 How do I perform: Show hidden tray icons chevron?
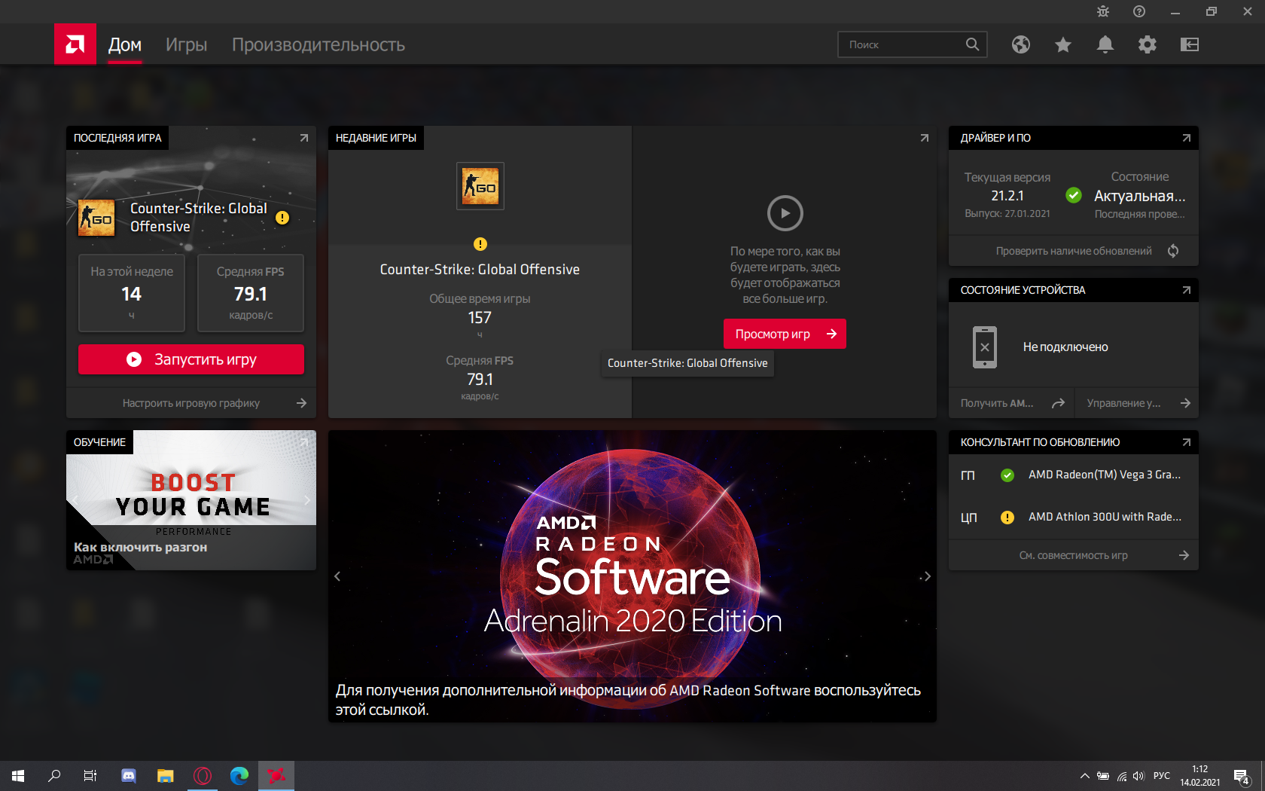pyautogui.click(x=1085, y=776)
